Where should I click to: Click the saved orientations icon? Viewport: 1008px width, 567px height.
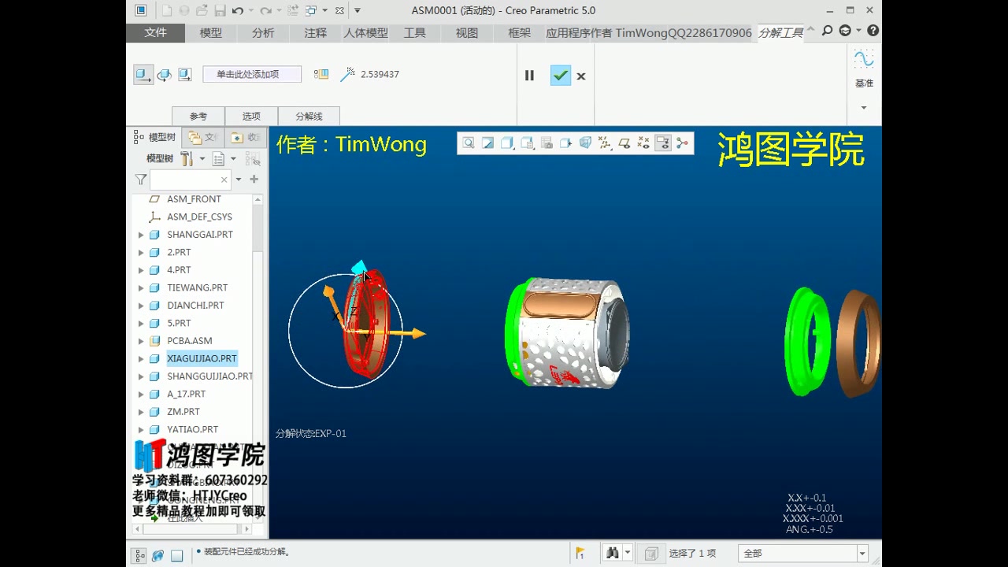[526, 143]
